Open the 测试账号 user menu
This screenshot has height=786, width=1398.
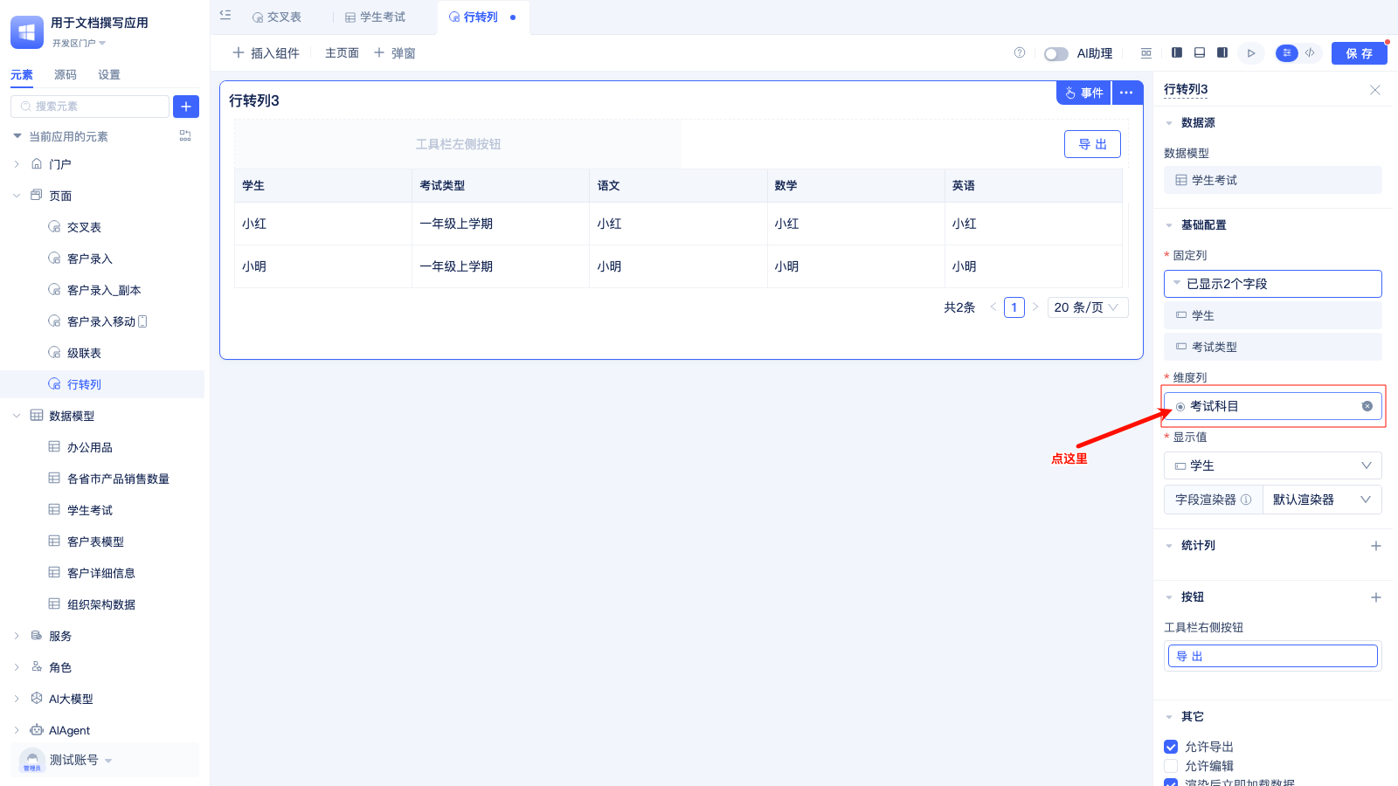(x=105, y=760)
